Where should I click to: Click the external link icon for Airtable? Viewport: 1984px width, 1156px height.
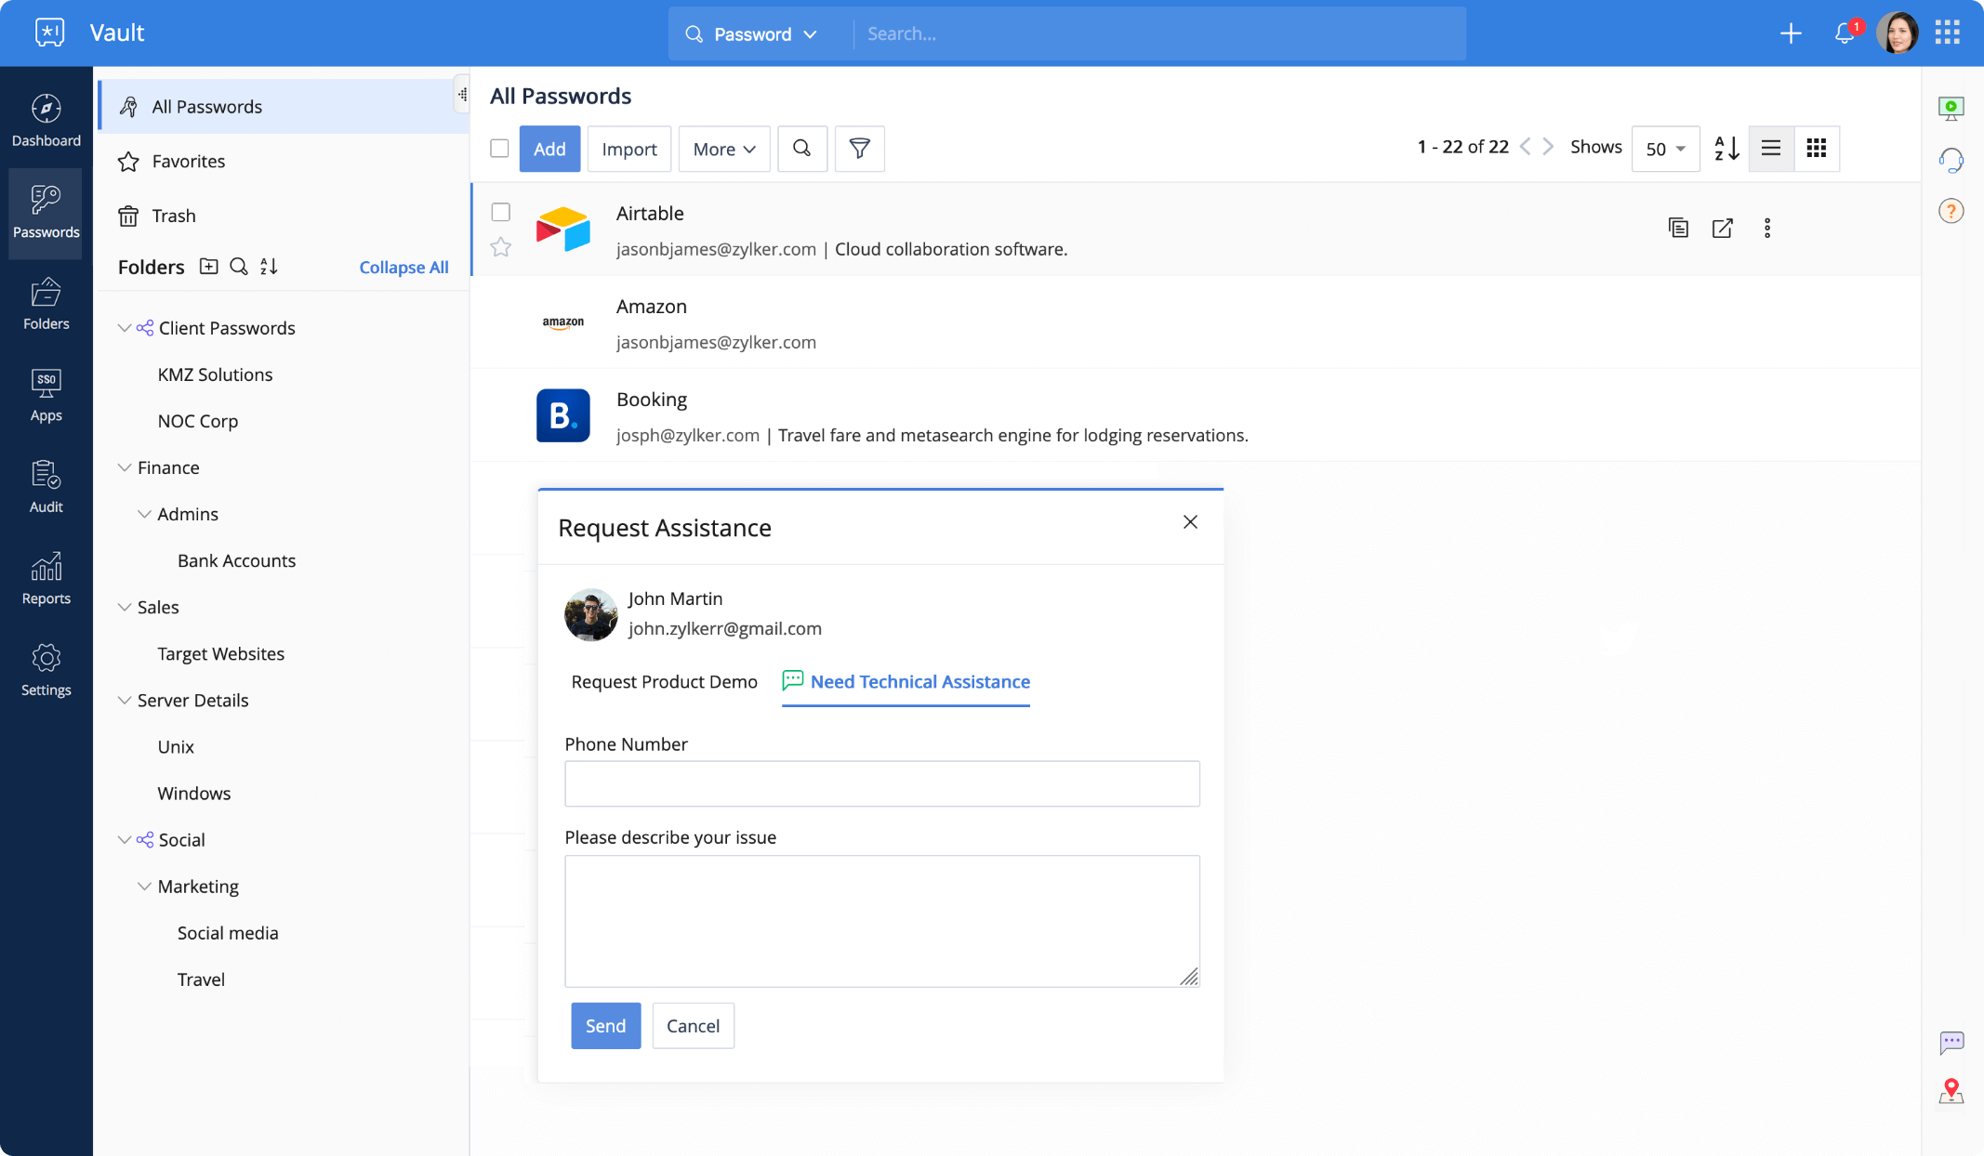(x=1723, y=227)
